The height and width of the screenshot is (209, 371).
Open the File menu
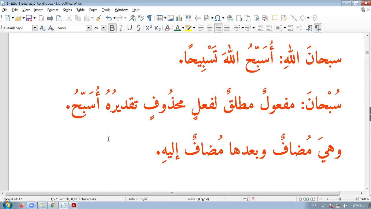[5, 10]
